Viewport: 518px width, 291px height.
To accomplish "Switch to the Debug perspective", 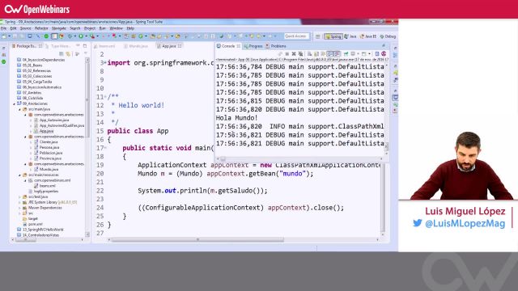I will click(388, 36).
